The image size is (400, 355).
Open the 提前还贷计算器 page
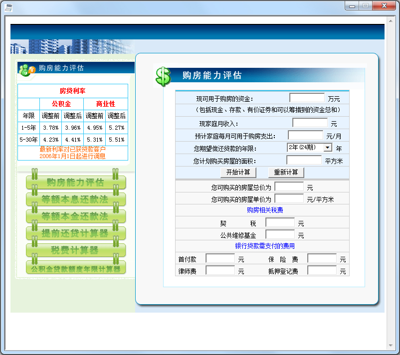[75, 233]
